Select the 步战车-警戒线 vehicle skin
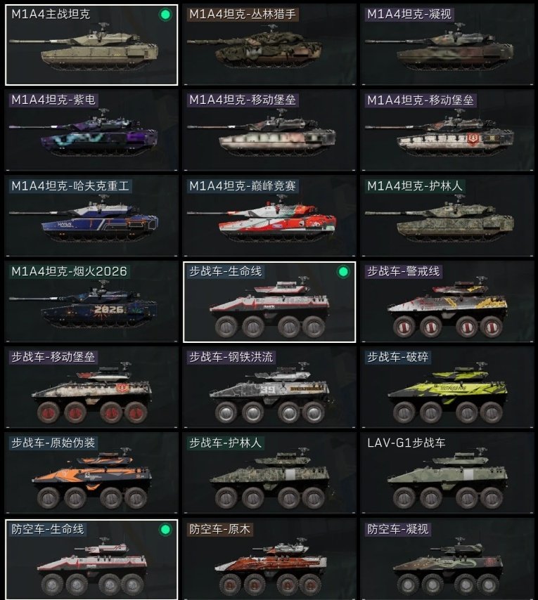The image size is (538, 600). point(447,302)
